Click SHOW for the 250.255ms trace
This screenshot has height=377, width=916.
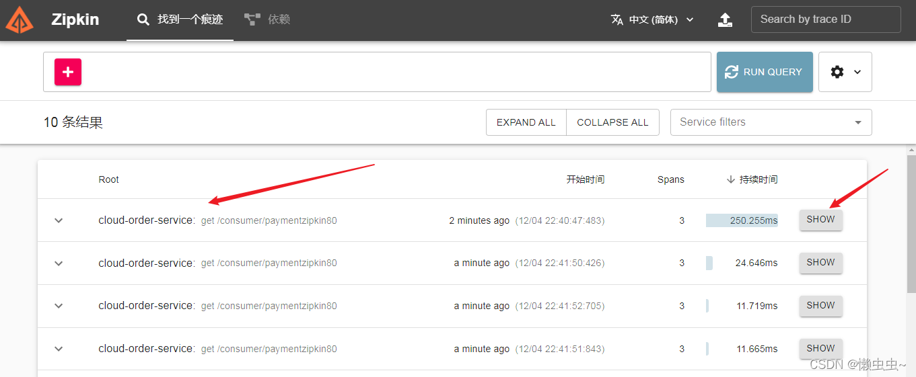point(820,220)
